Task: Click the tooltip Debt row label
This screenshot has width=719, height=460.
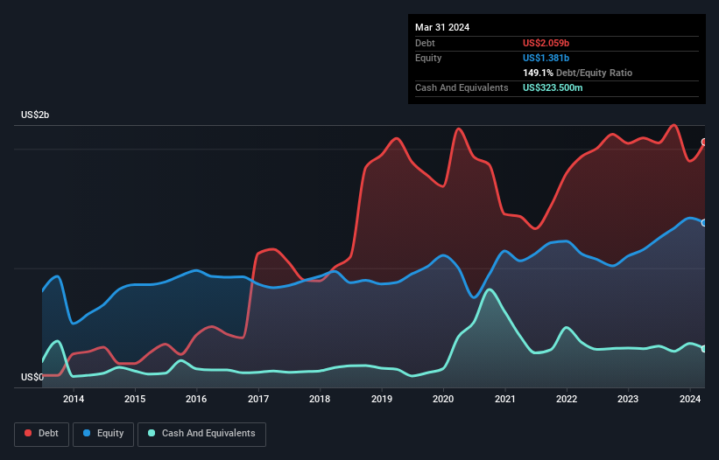Action: point(425,43)
